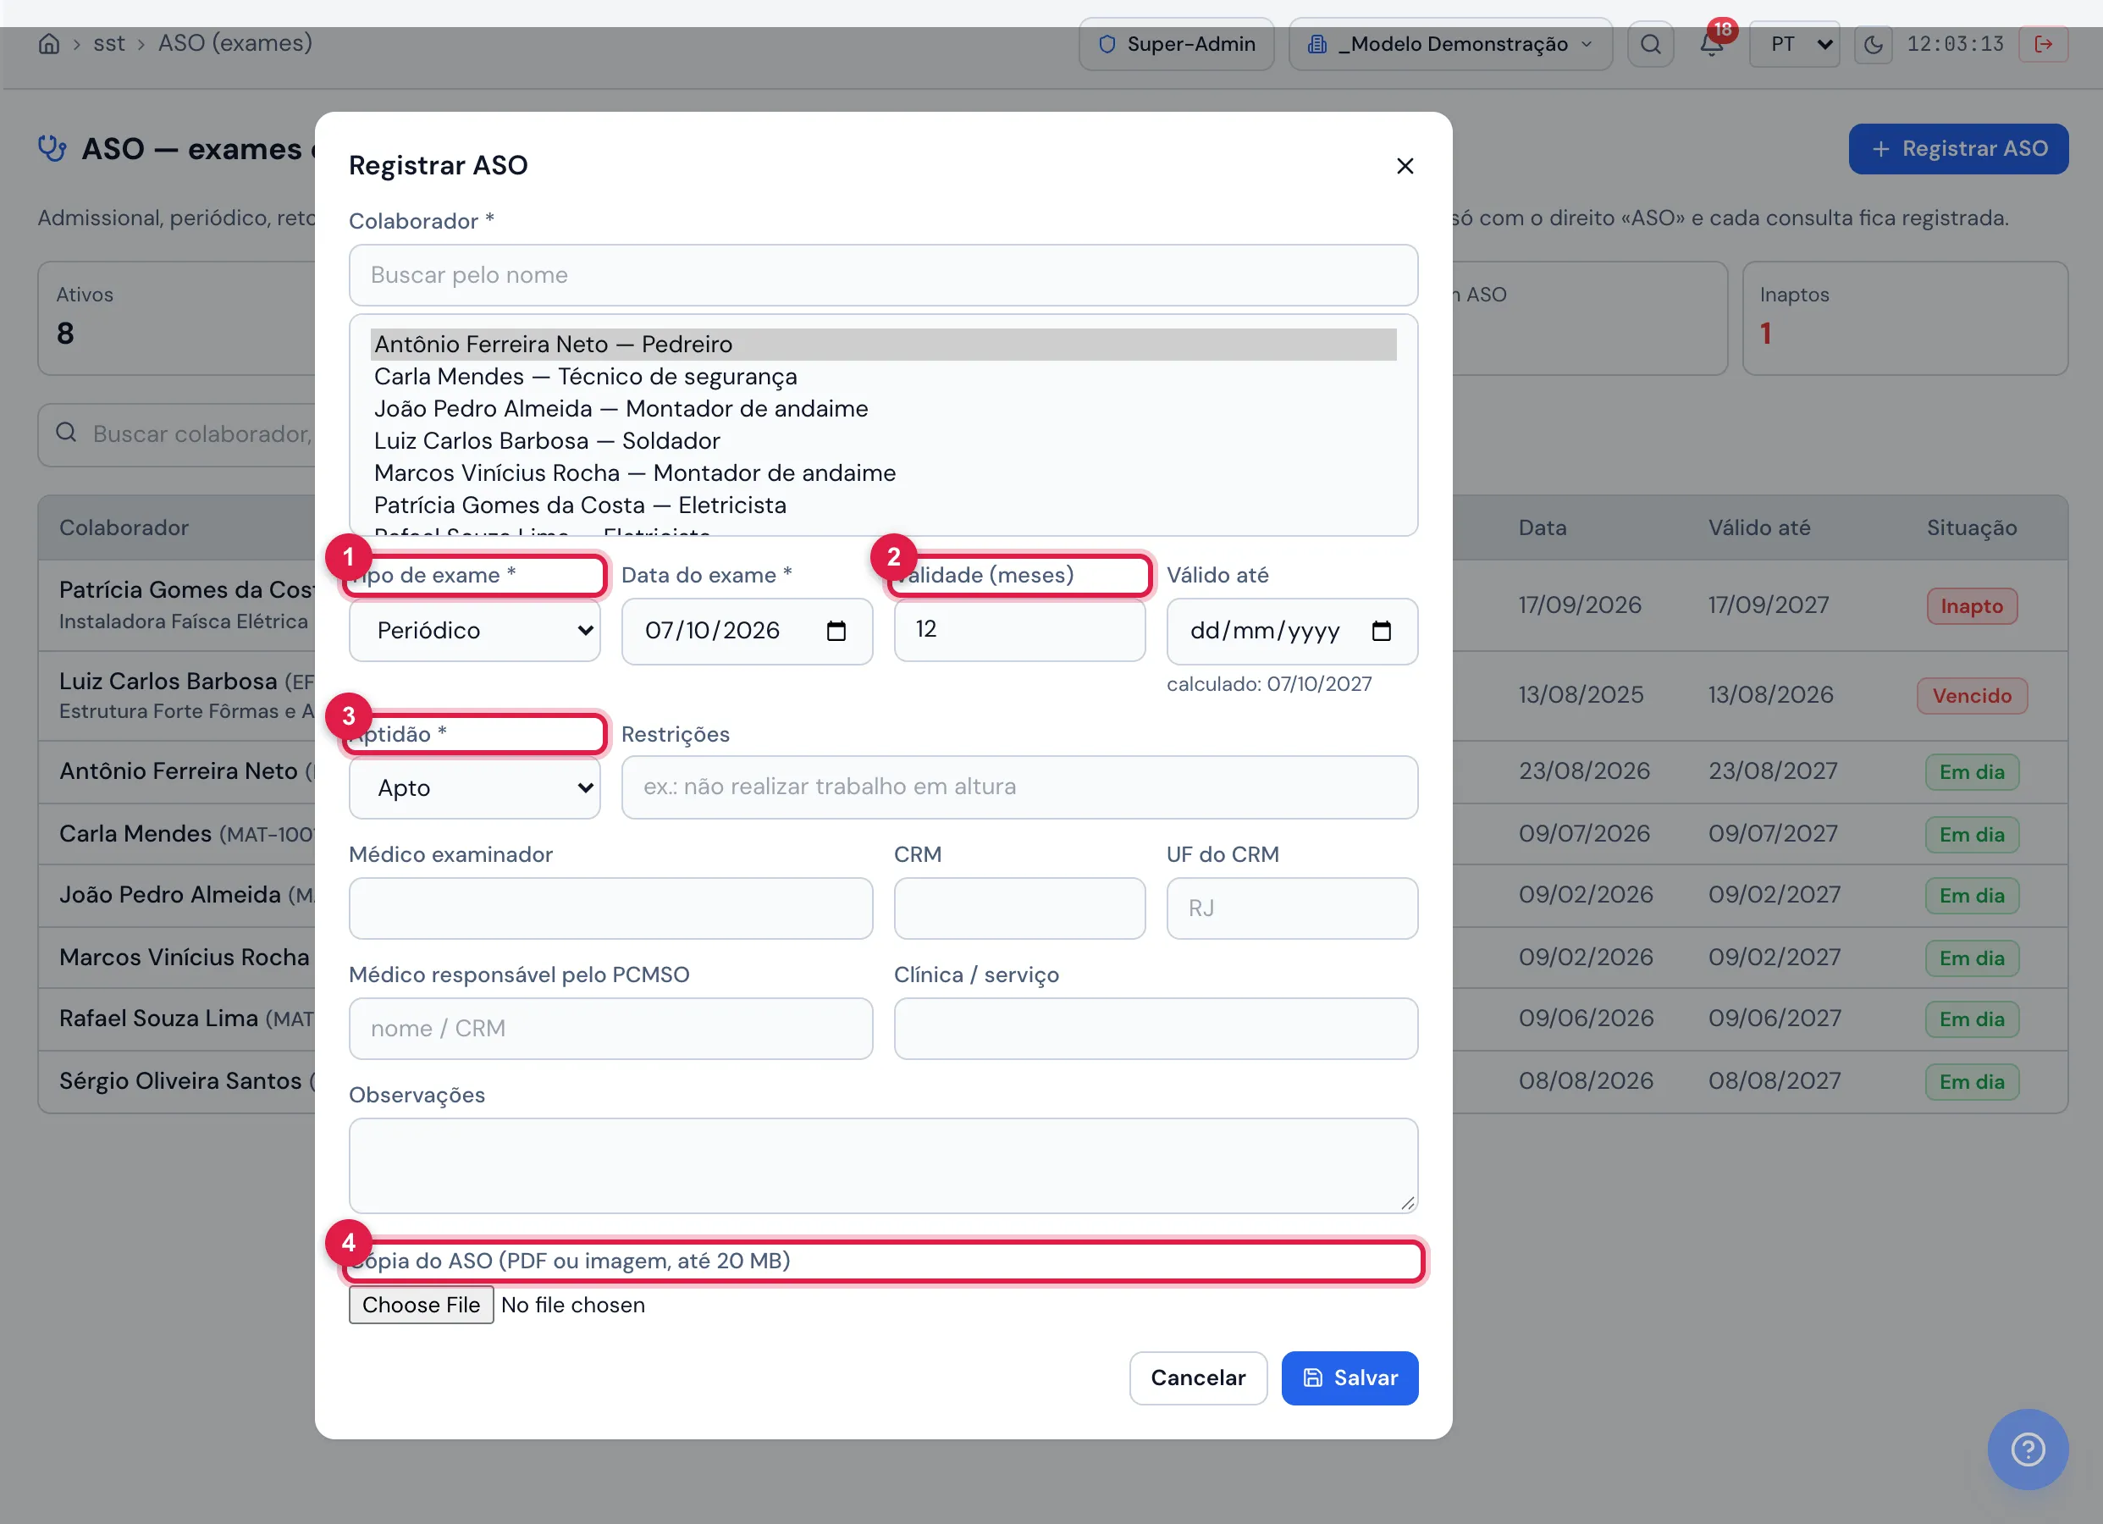Select Luiz Carlos Barbosa — Soldador option
Viewport: 2103px width, 1524px height.
[x=883, y=440]
